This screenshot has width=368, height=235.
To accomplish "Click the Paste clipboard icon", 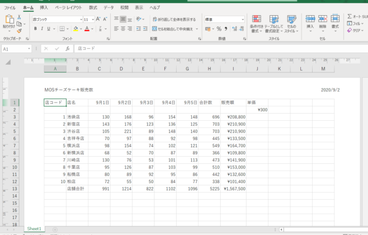I will tap(9, 19).
